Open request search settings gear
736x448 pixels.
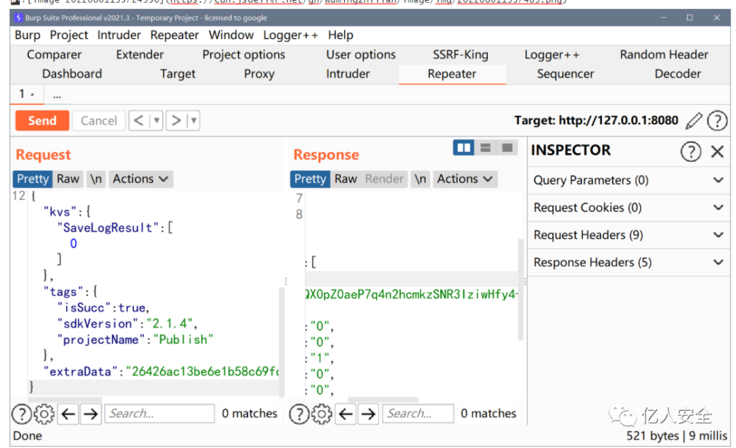click(x=44, y=414)
